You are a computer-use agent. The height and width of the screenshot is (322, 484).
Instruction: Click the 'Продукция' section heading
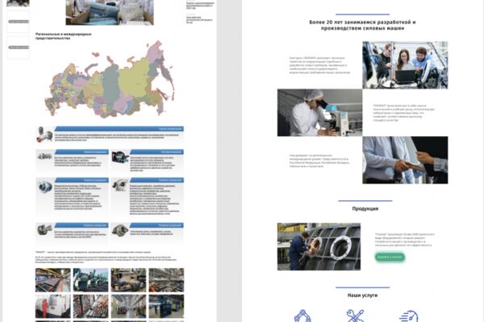(x=365, y=208)
